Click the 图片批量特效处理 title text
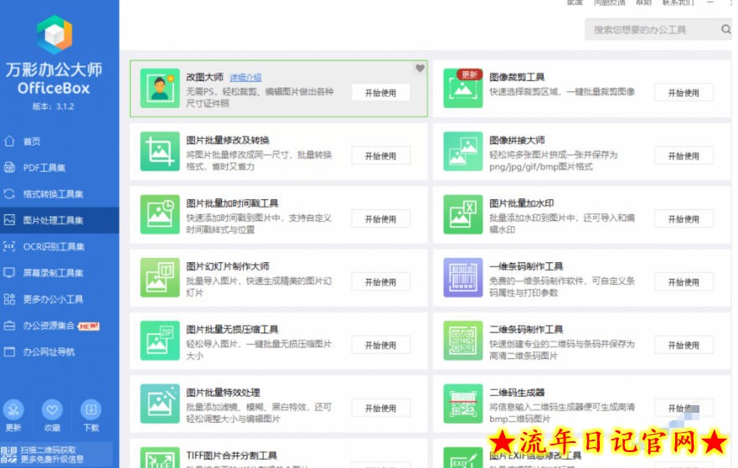 (x=223, y=393)
